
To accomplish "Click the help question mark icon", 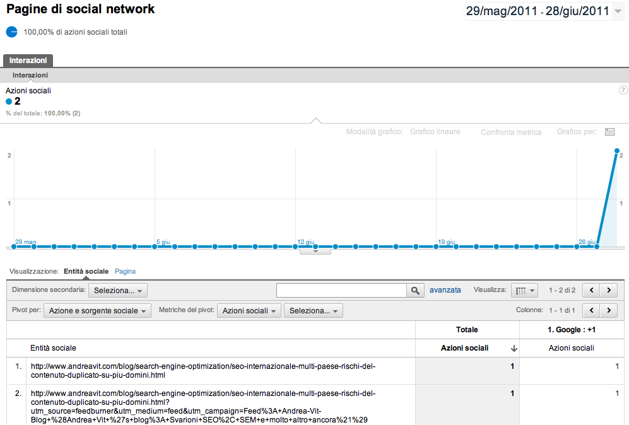I will pyautogui.click(x=623, y=90).
